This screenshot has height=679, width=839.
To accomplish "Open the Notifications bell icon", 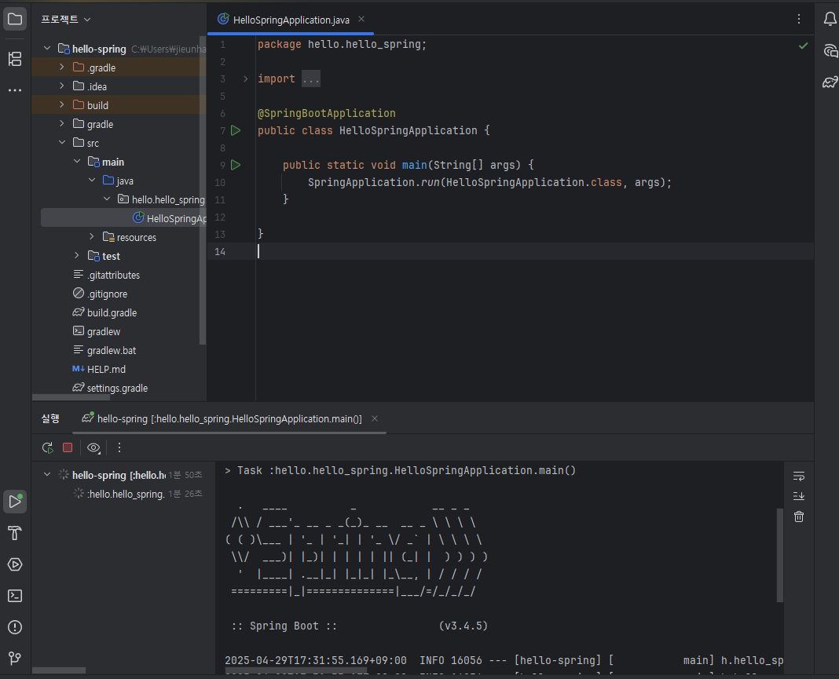I will [x=830, y=20].
